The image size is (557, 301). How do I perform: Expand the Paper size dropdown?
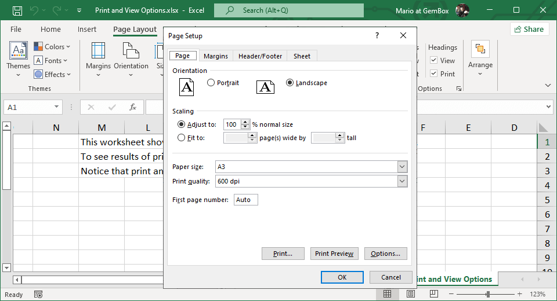[x=402, y=167]
